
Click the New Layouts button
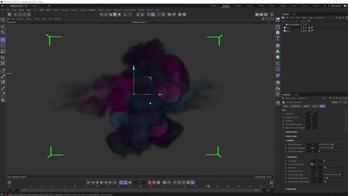(x=336, y=6)
